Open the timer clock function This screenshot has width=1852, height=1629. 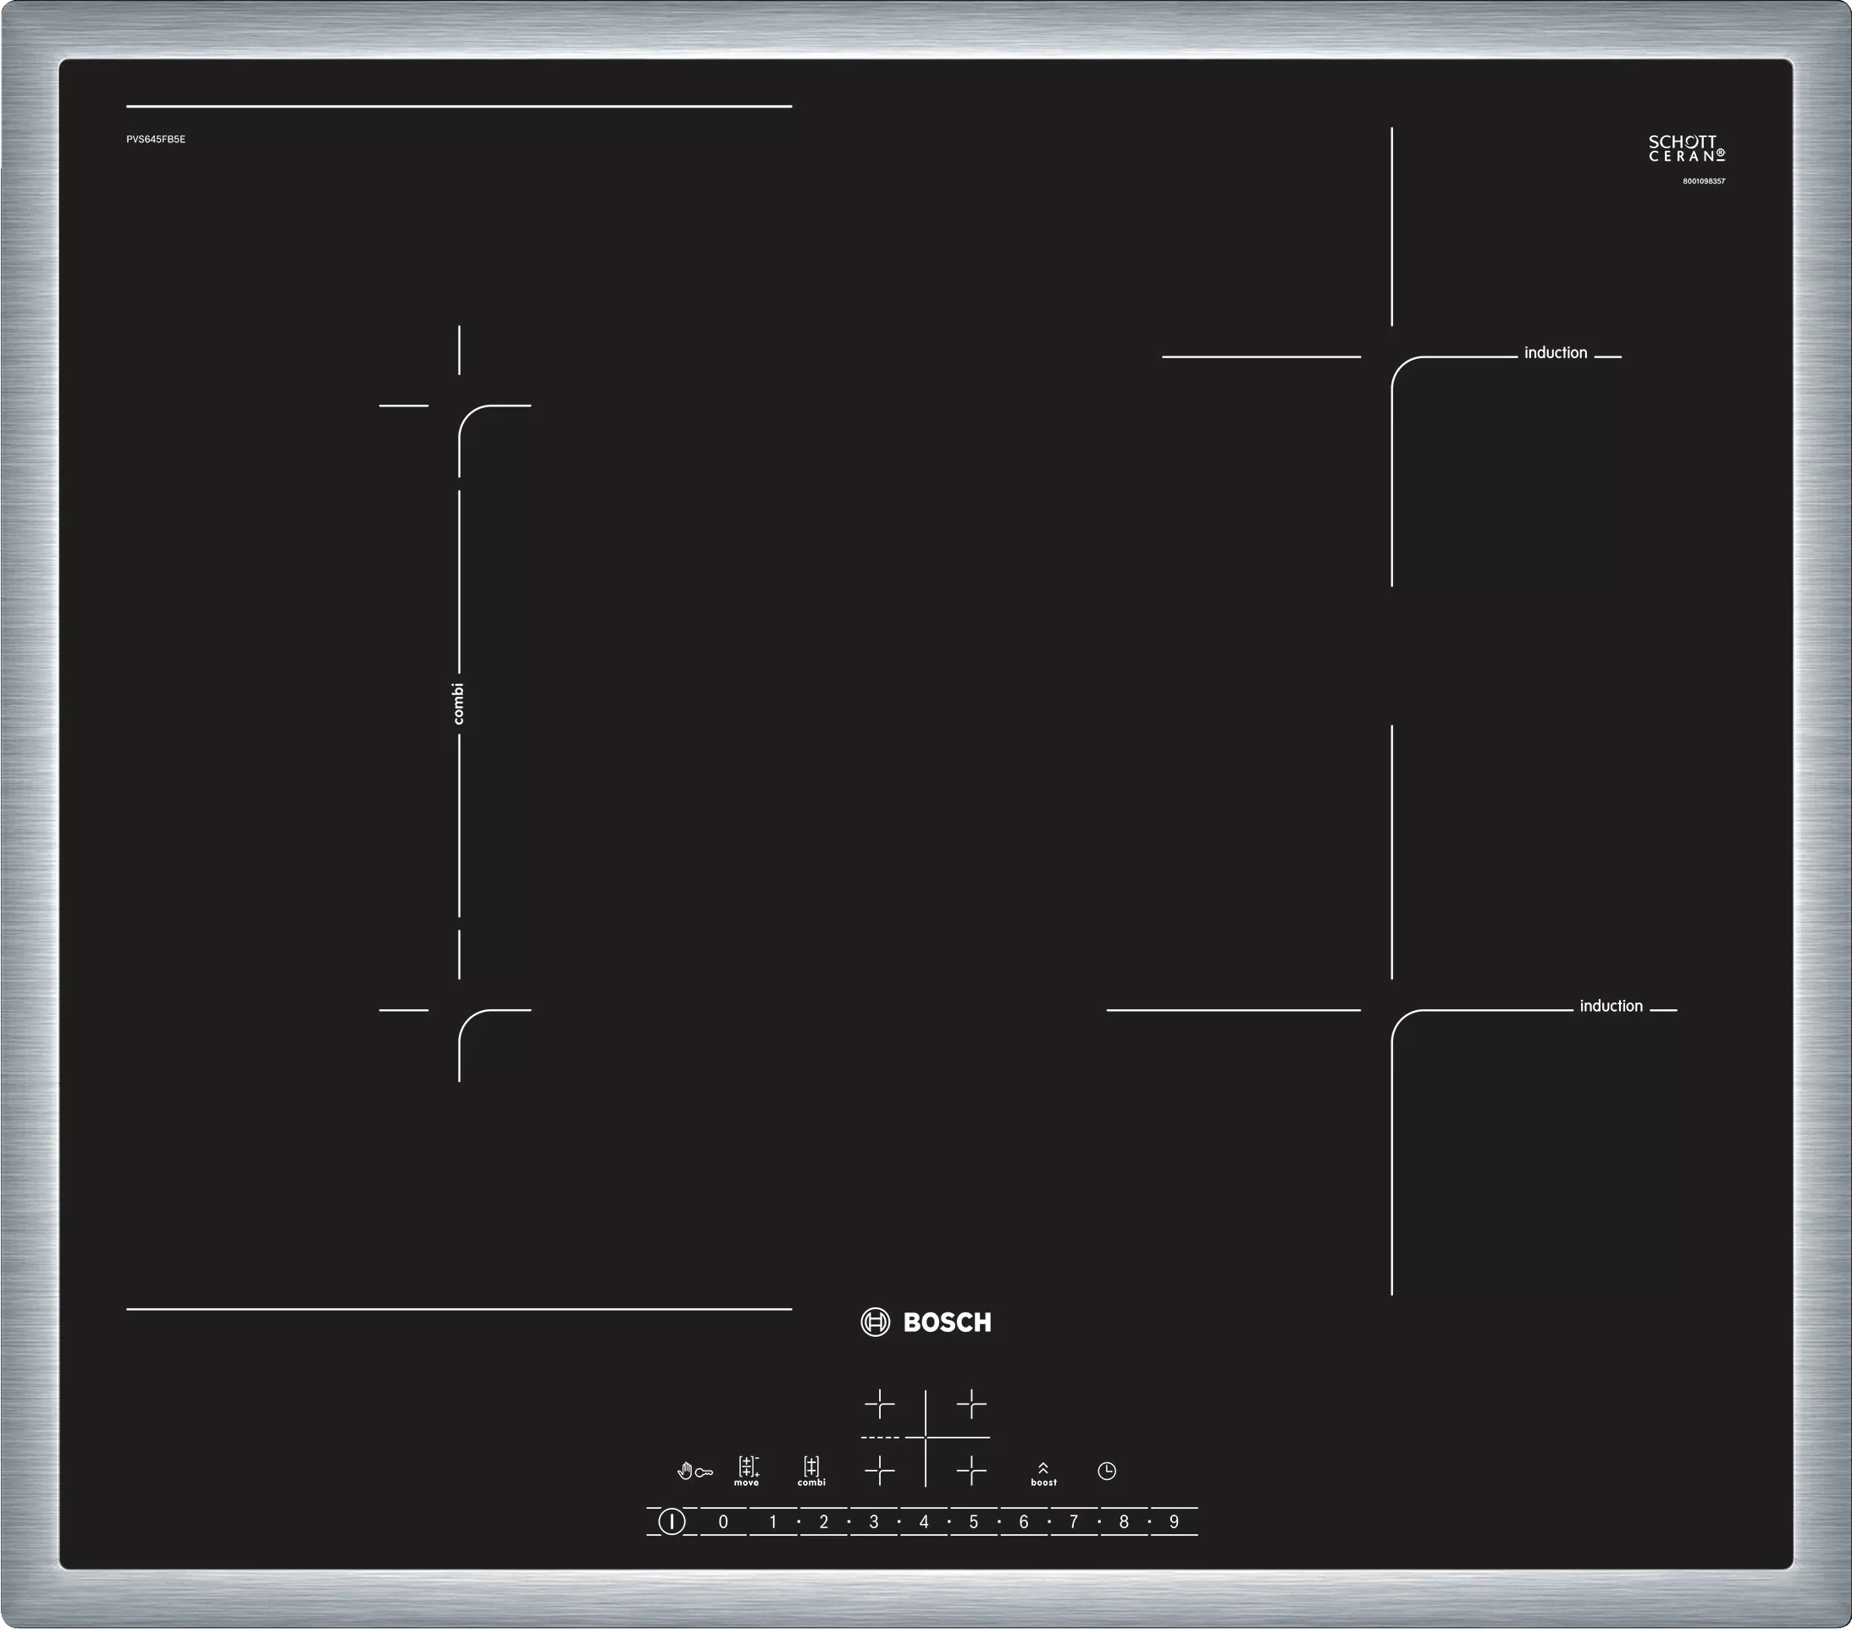1106,1472
